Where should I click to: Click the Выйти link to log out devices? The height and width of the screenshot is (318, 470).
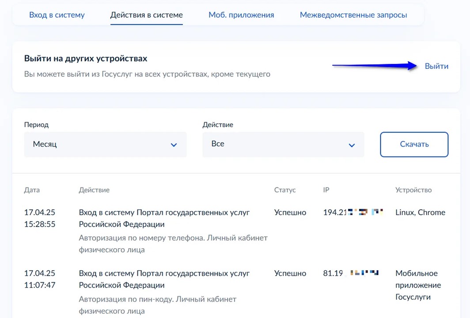(436, 66)
